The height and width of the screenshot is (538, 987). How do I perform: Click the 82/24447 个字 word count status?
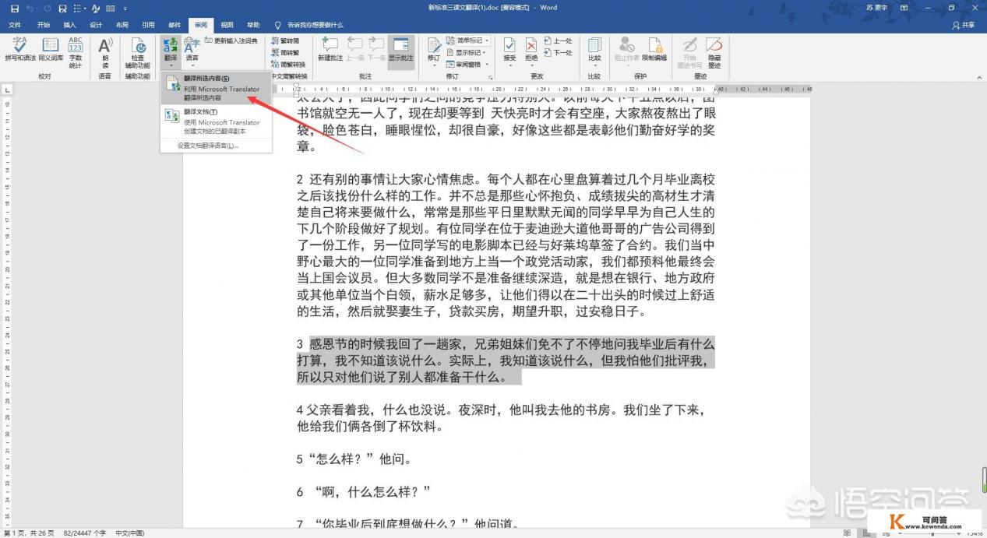[x=84, y=533]
